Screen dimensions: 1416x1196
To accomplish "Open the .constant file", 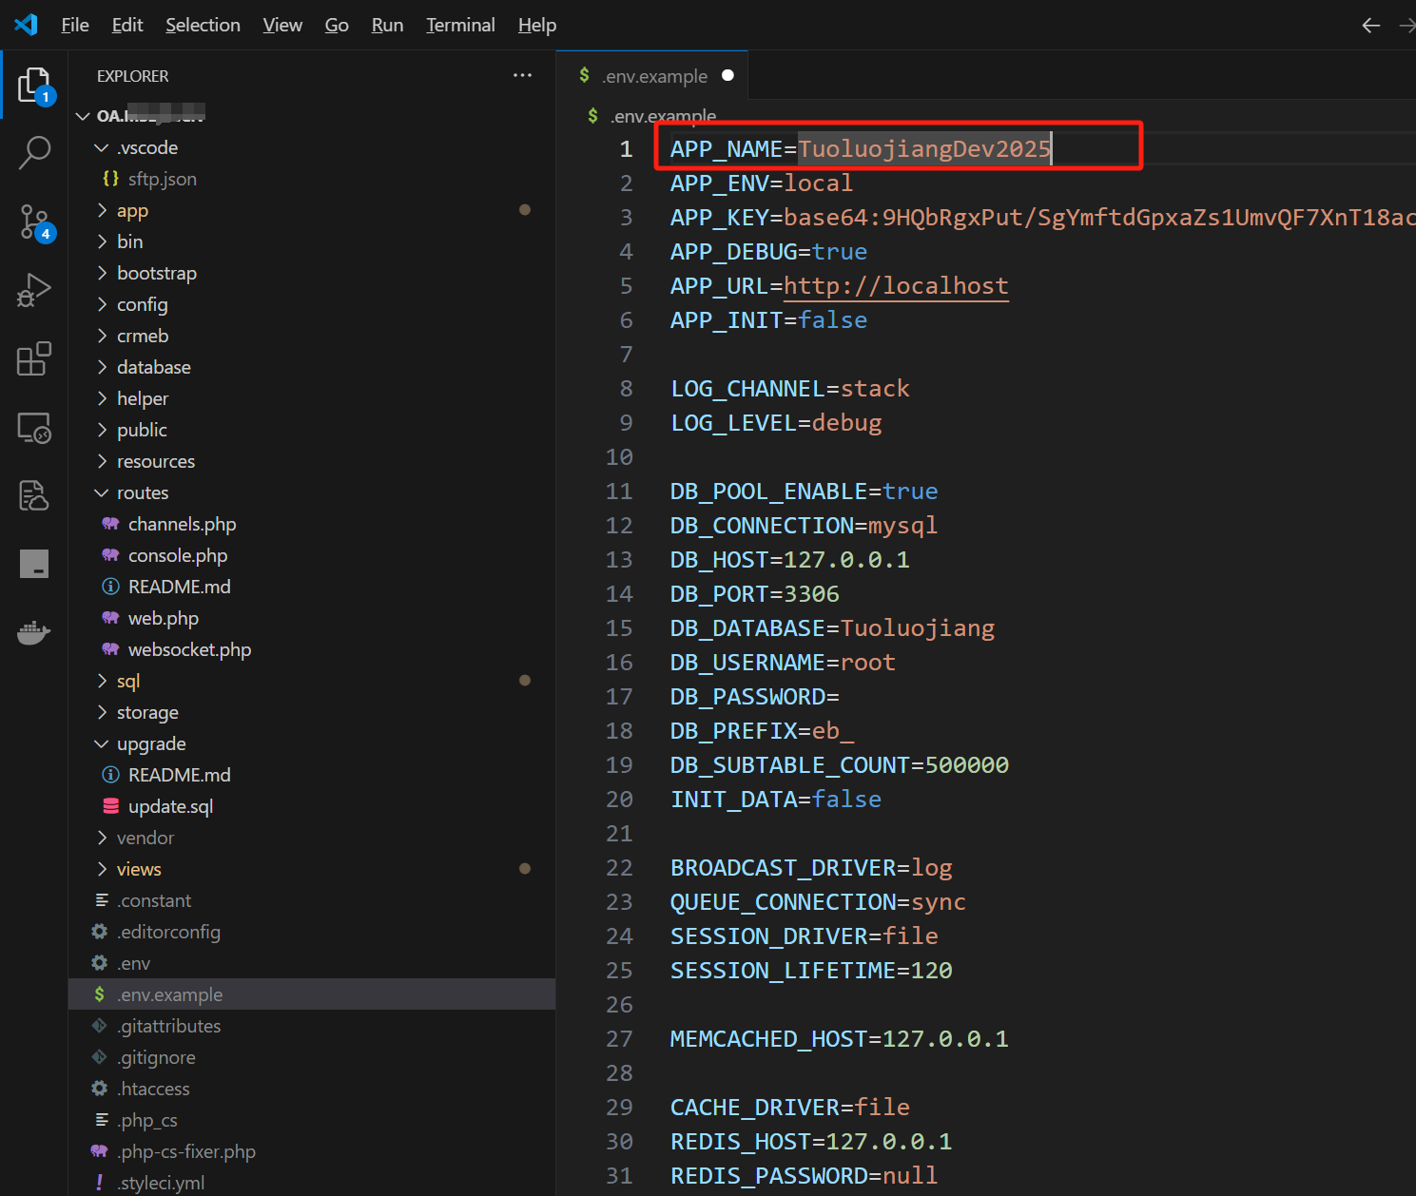I will click(312, 900).
